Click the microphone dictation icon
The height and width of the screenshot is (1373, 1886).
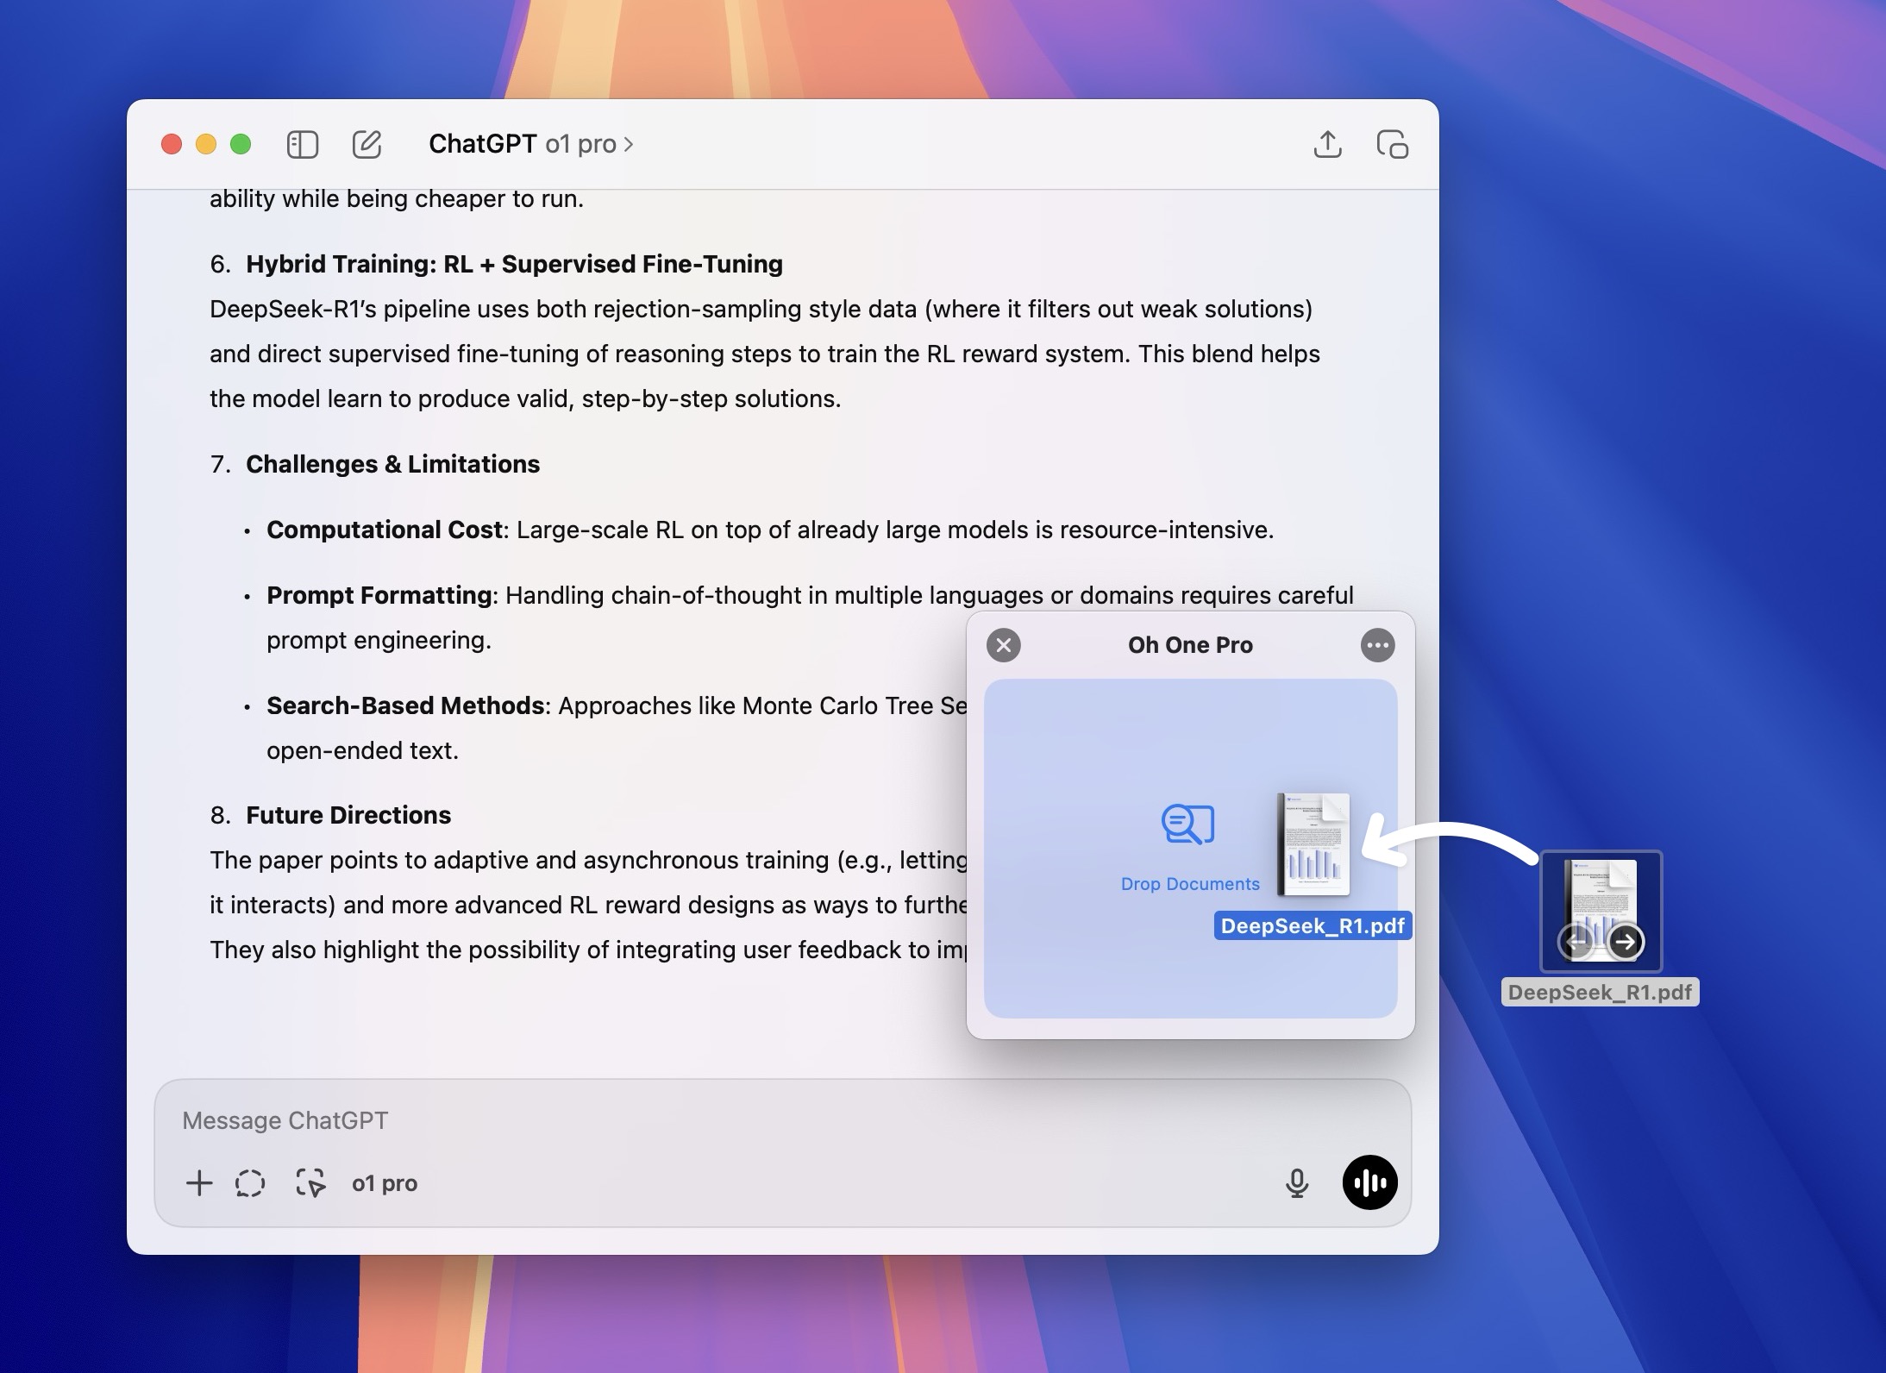click(1296, 1183)
